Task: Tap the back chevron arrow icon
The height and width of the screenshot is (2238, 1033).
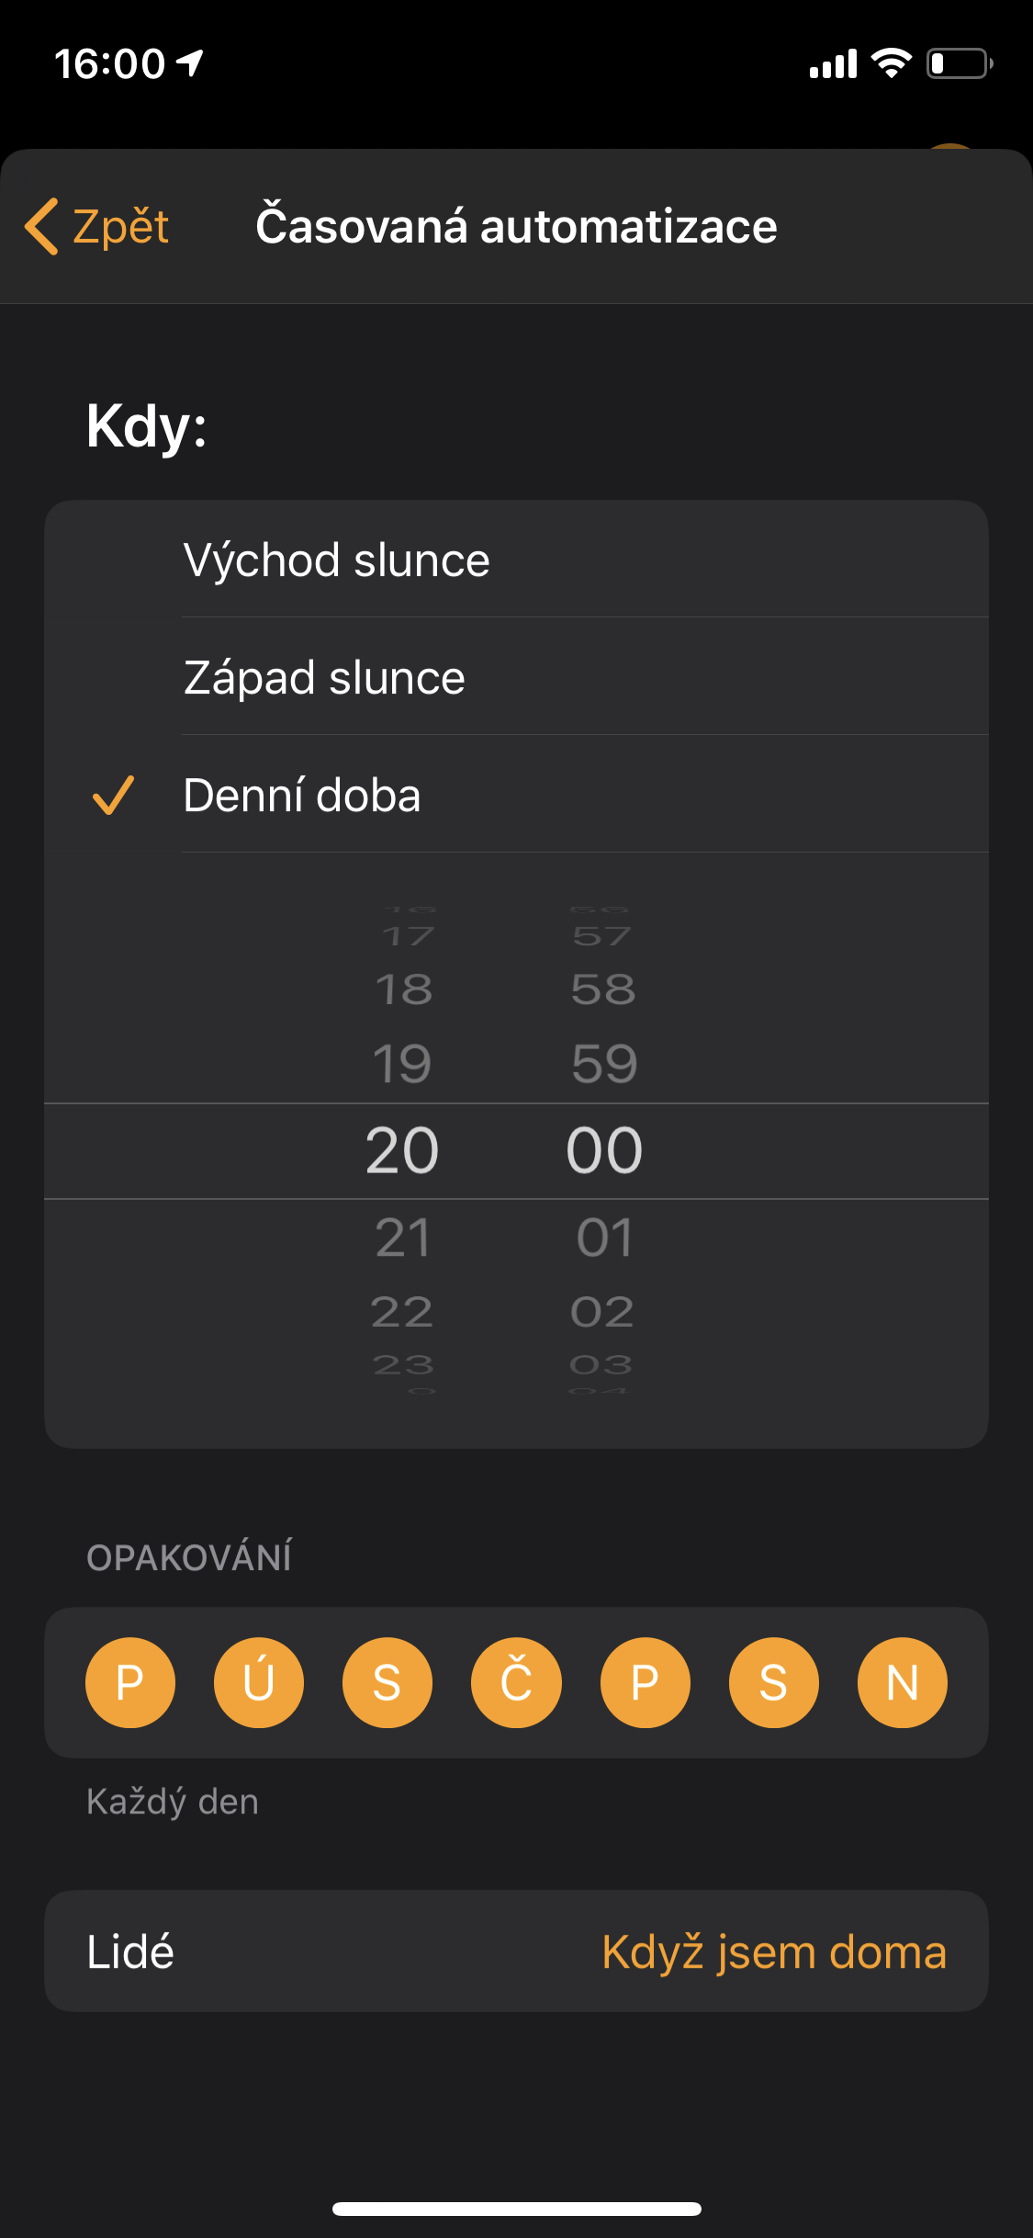Action: 42,226
